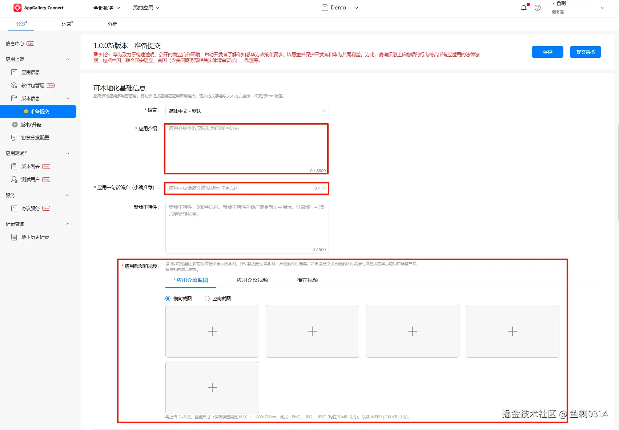Image resolution: width=619 pixels, height=430 pixels.
Task: Open 版本列表 in the sidebar
Action: coord(31,166)
